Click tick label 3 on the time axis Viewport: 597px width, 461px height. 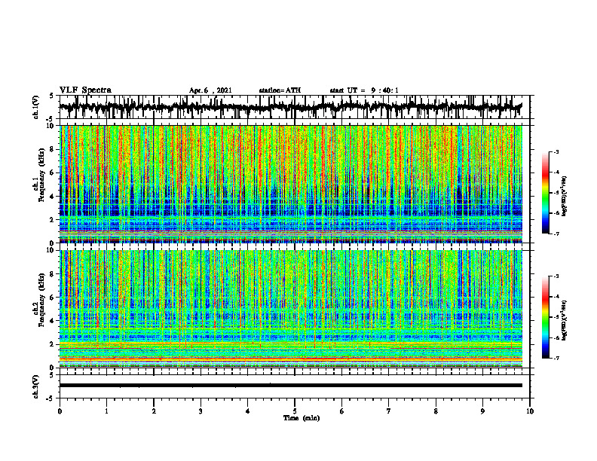(x=201, y=411)
